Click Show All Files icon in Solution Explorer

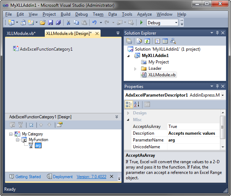click(x=139, y=41)
